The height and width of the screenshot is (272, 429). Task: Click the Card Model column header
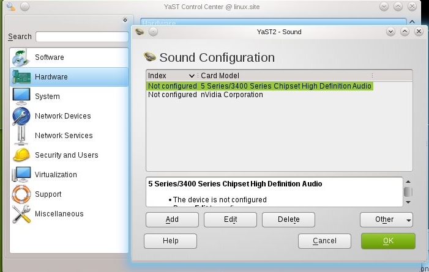[x=285, y=76]
